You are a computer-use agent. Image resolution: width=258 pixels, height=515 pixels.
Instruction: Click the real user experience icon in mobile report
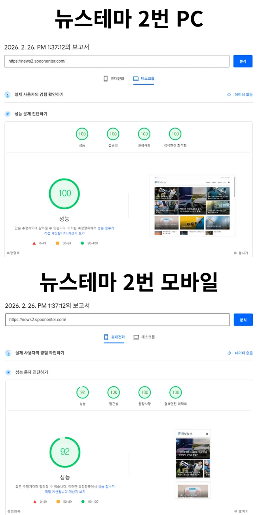pyautogui.click(x=8, y=353)
